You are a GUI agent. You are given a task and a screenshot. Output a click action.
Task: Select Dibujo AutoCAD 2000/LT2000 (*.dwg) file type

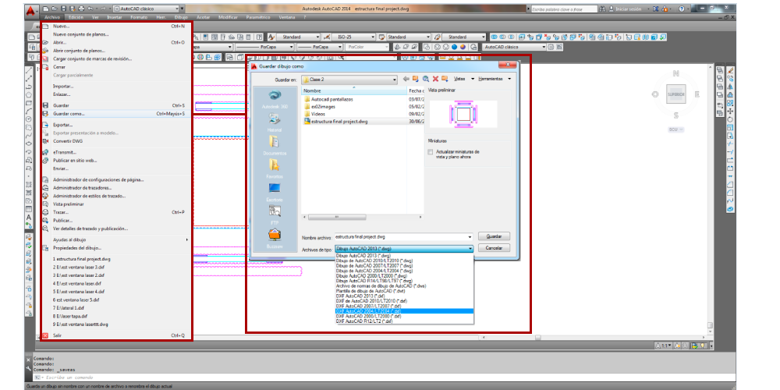coord(404,275)
